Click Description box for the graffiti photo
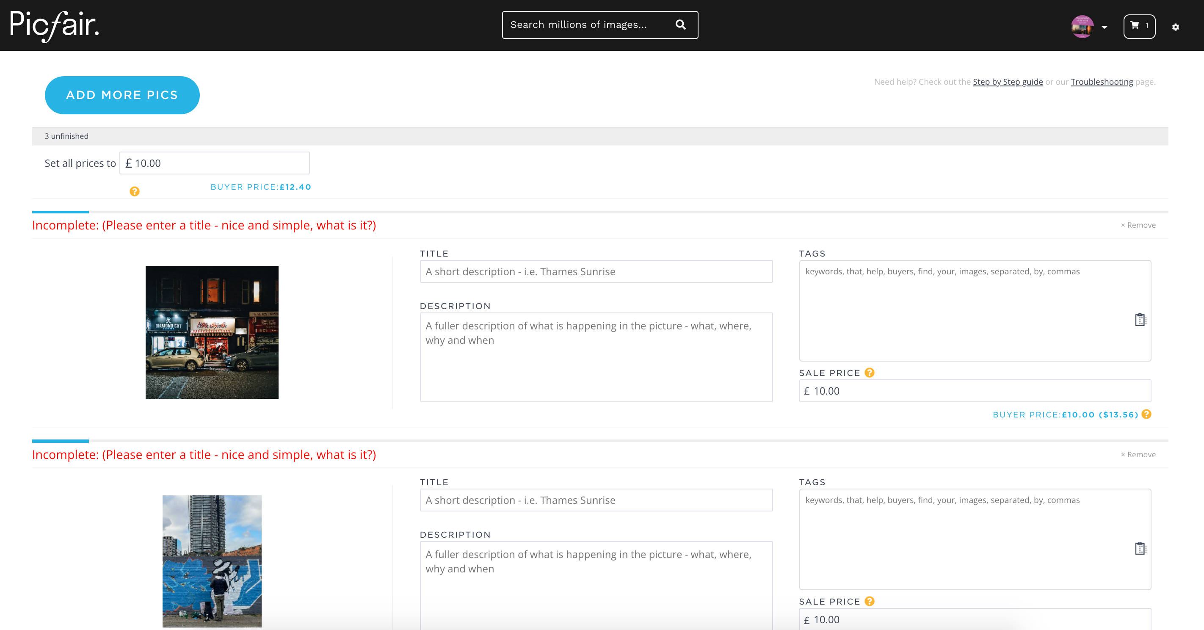Viewport: 1204px width, 630px height. coord(596,586)
